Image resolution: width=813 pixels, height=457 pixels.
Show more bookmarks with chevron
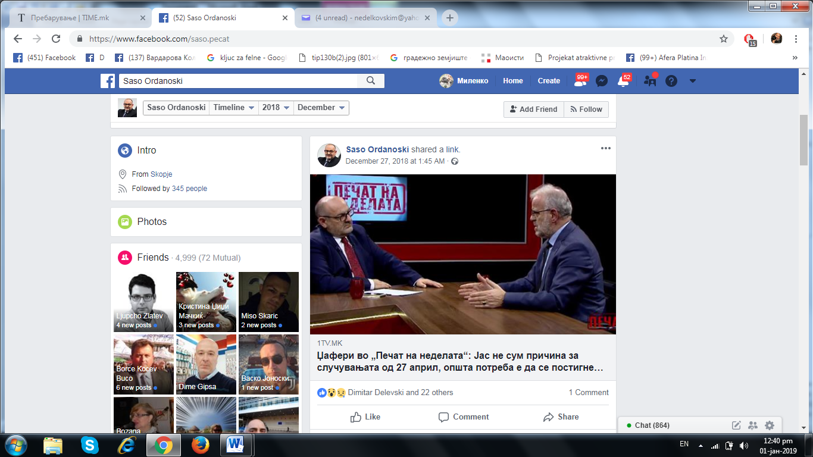(795, 58)
